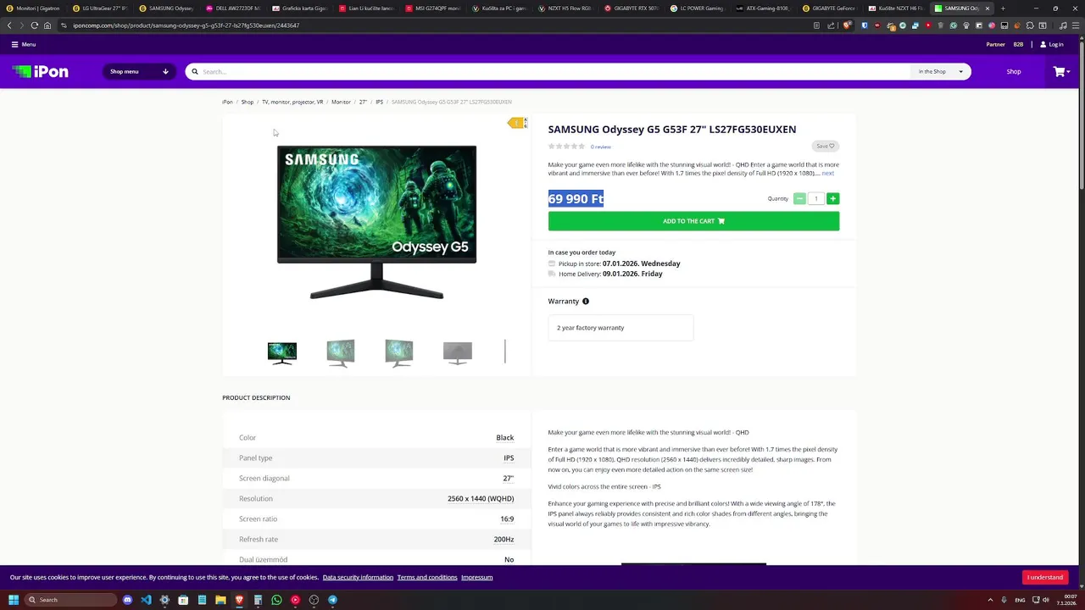Reload the page with refresh icon
Screen dimensions: 1085x610
click(35, 25)
